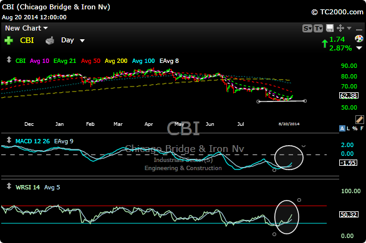Click the green CBI price legend label
Image resolution: width=366 pixels, height=243 pixels.
point(21,61)
